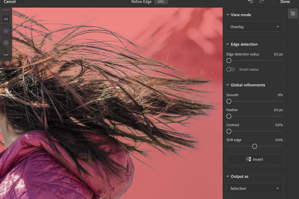This screenshot has width=299, height=199.
Task: Click the Smooth 0% value
Action: [x=280, y=95]
